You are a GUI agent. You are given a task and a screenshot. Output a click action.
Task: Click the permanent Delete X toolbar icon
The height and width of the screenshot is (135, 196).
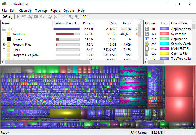pos(56,16)
